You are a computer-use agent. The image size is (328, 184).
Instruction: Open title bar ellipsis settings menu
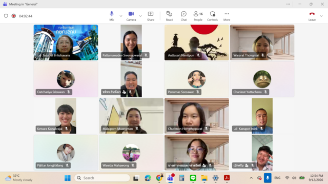(288, 4)
